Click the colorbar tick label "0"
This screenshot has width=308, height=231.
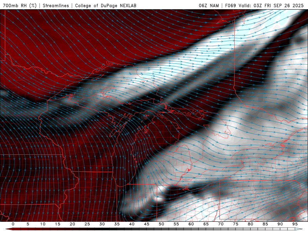tap(13, 224)
